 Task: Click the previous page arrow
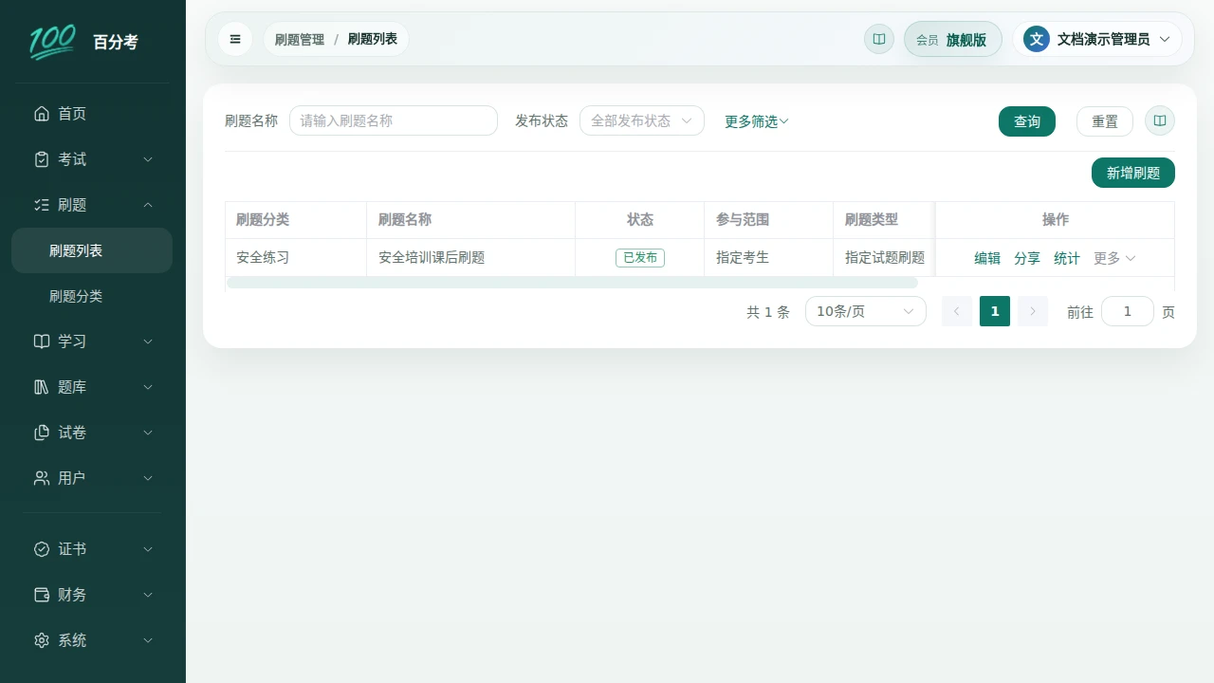(957, 311)
